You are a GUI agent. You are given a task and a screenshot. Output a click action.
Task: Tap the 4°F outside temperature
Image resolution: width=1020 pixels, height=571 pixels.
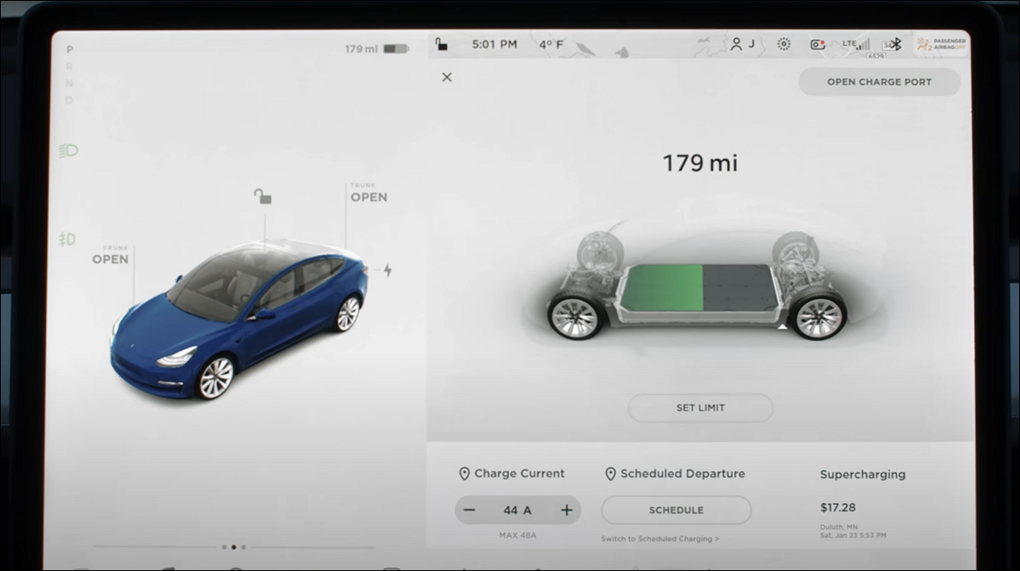click(551, 44)
